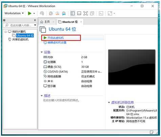Click the green power-on toolbar button
161x137 pixels.
(30, 13)
